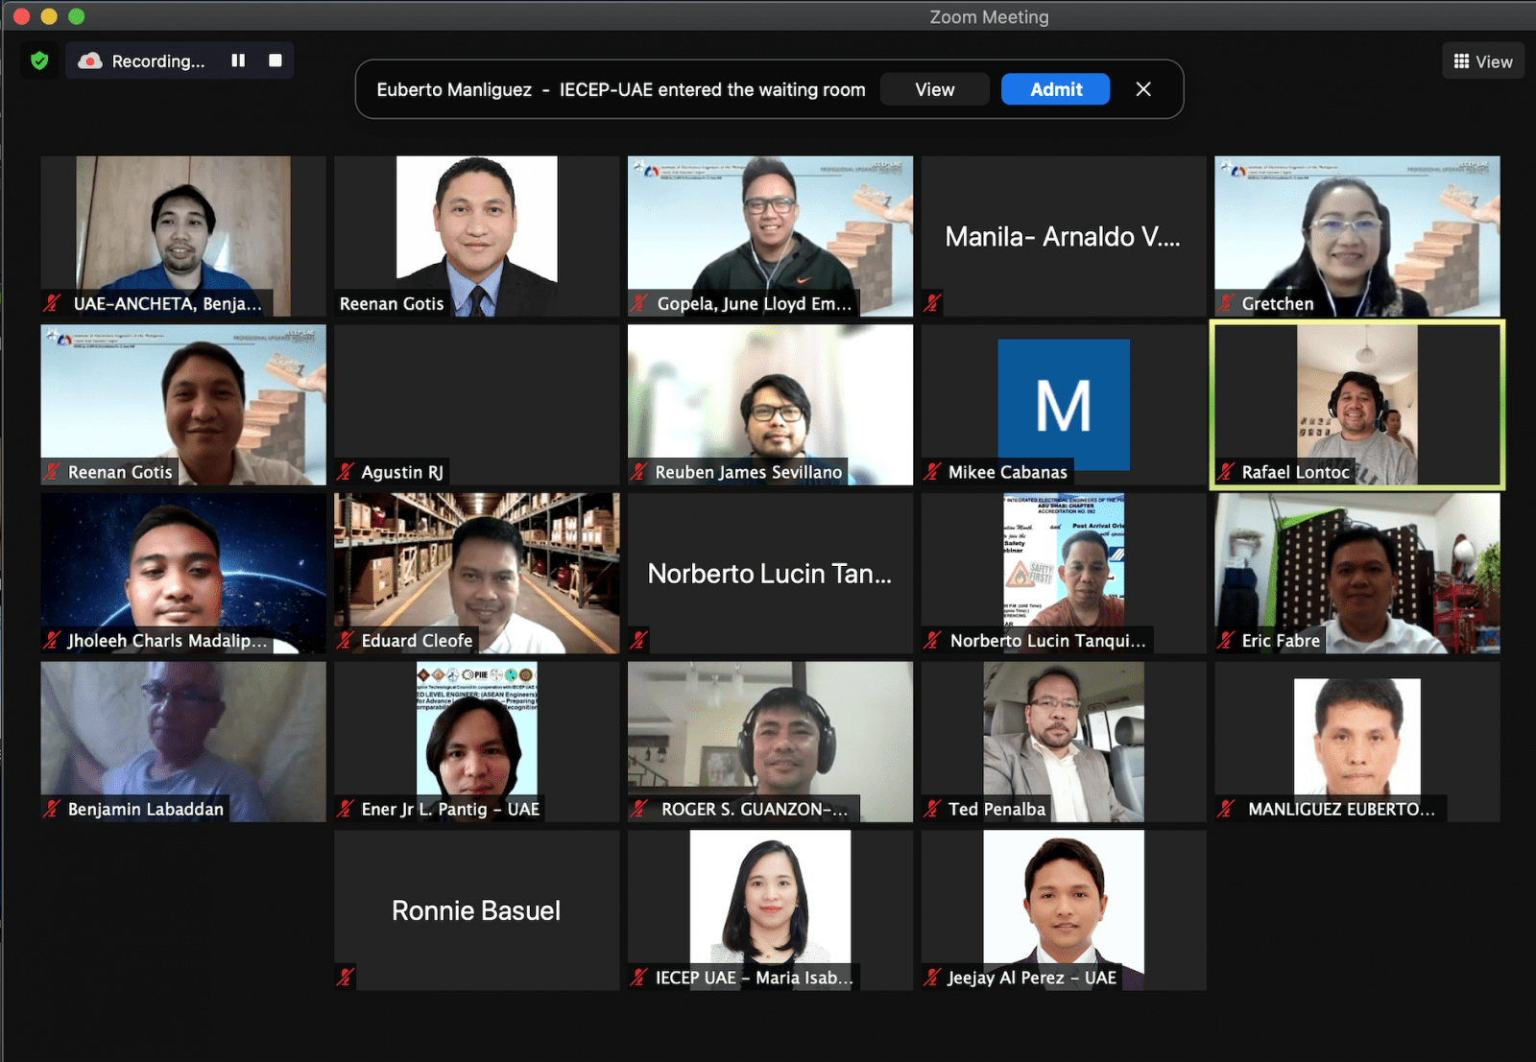
Task: Click muted mic icon beside Mikee Cabanas
Action: (x=932, y=472)
